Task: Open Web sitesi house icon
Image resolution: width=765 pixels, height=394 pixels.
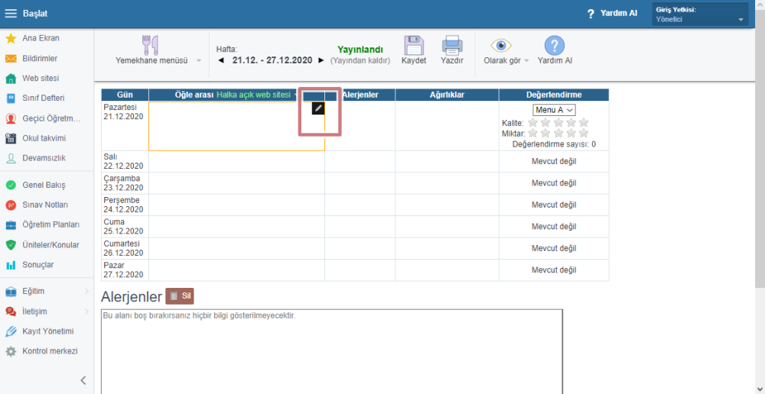Action: tap(11, 79)
